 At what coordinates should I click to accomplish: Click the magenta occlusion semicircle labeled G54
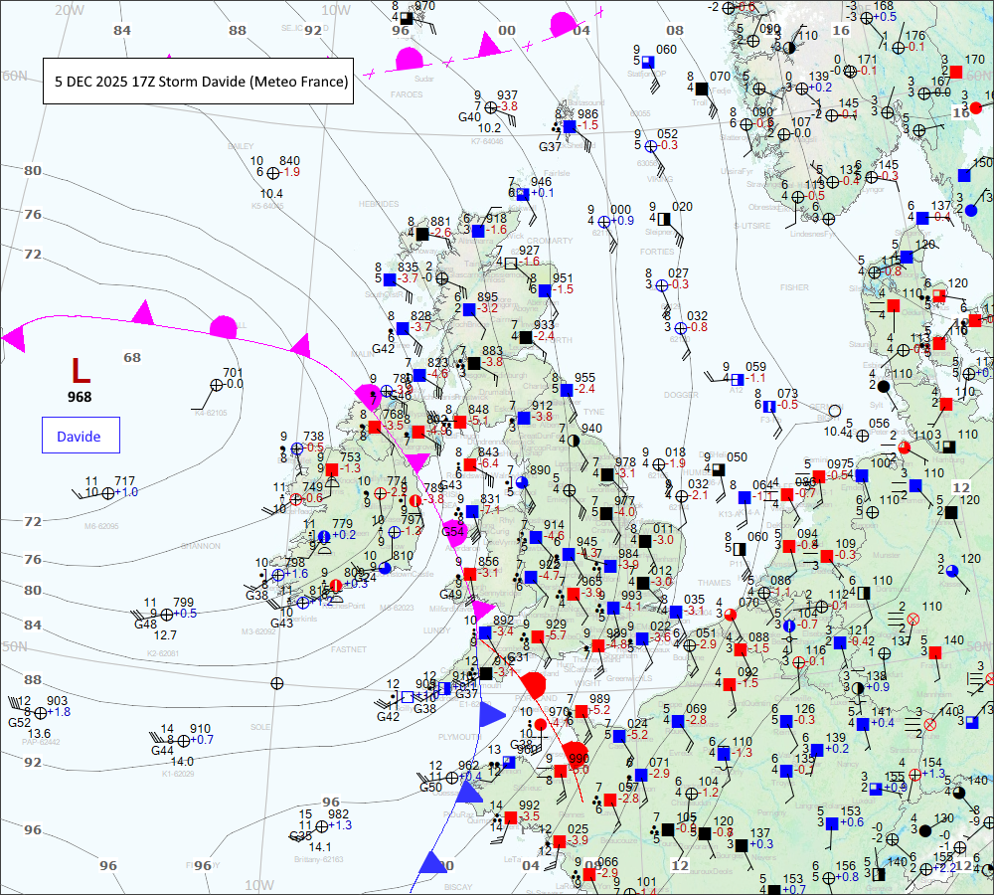coord(454,532)
